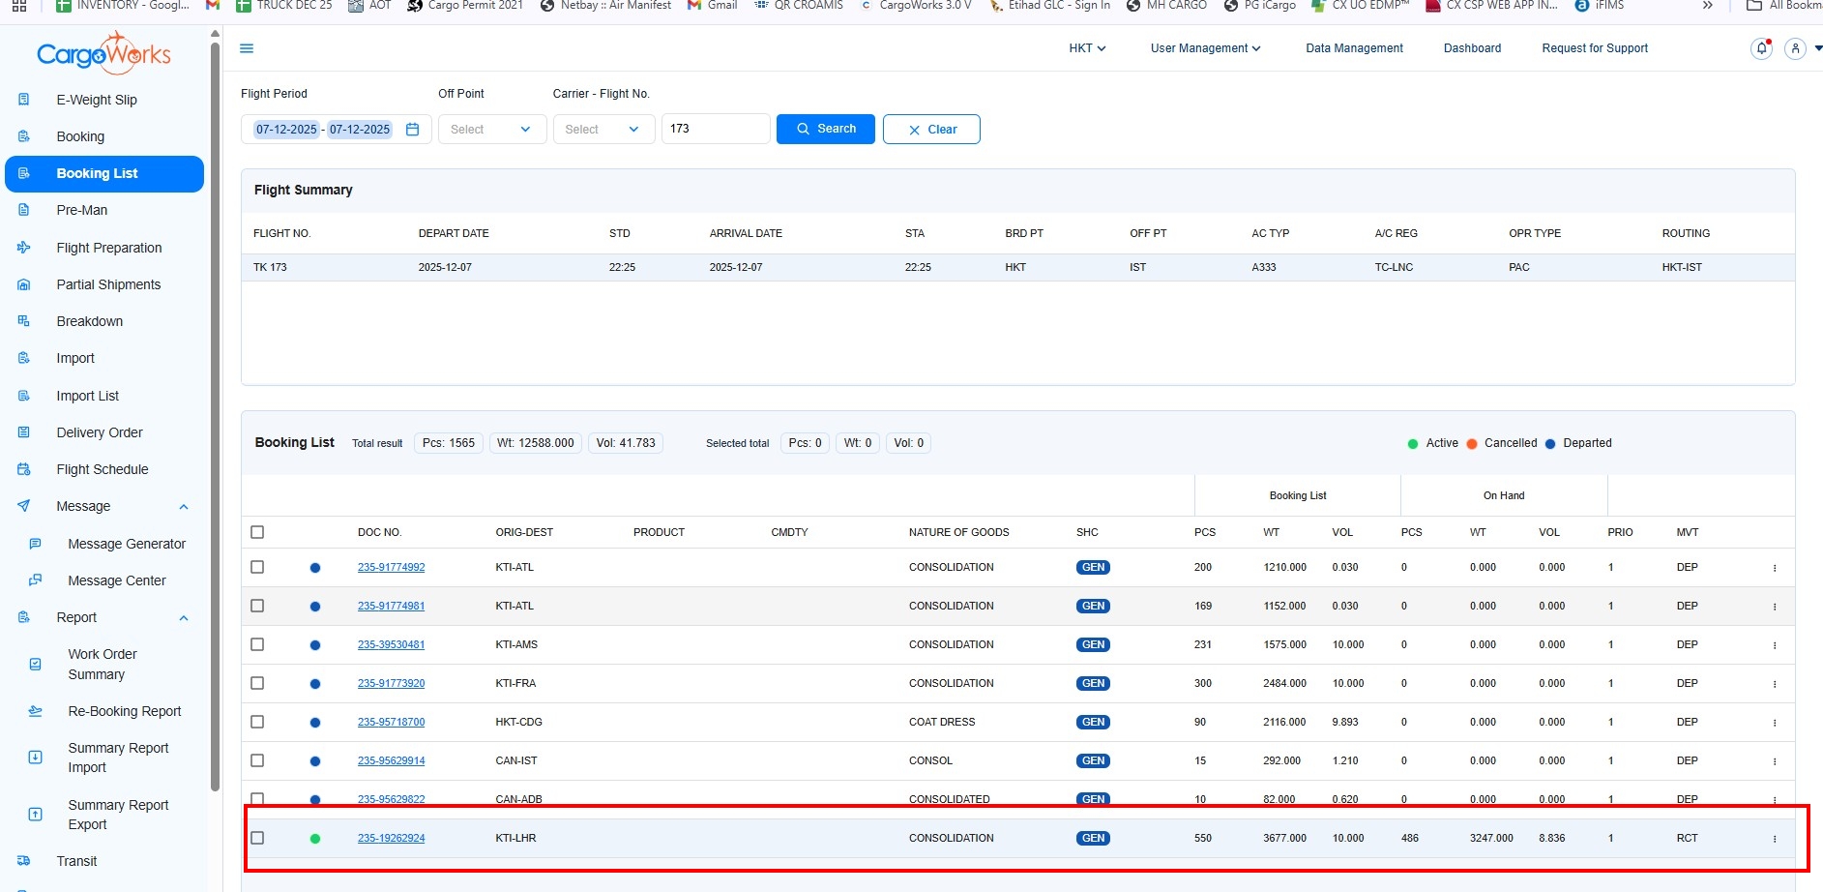Check the box for booking 235-39530481
The image size is (1823, 892).
pyautogui.click(x=257, y=644)
